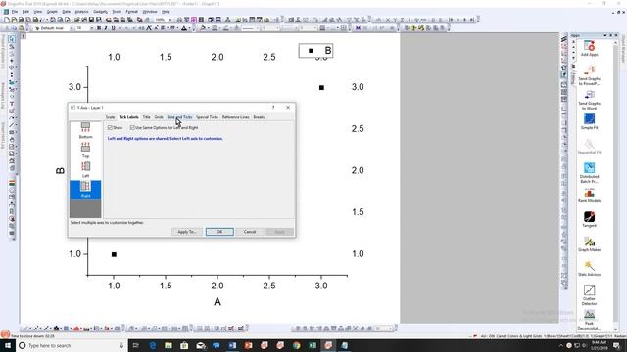Open Chrome from the taskbar

[296, 345]
